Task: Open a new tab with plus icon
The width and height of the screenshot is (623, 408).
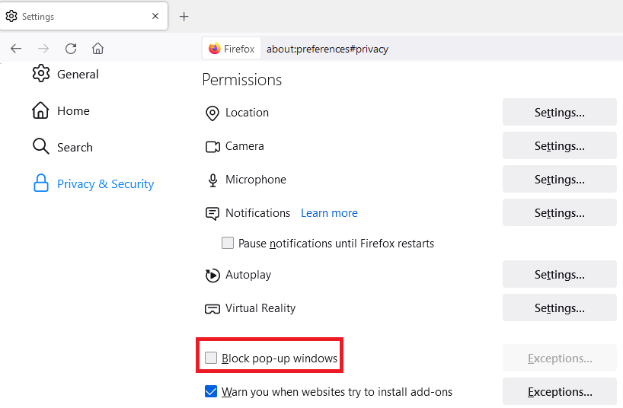Action: tap(184, 17)
